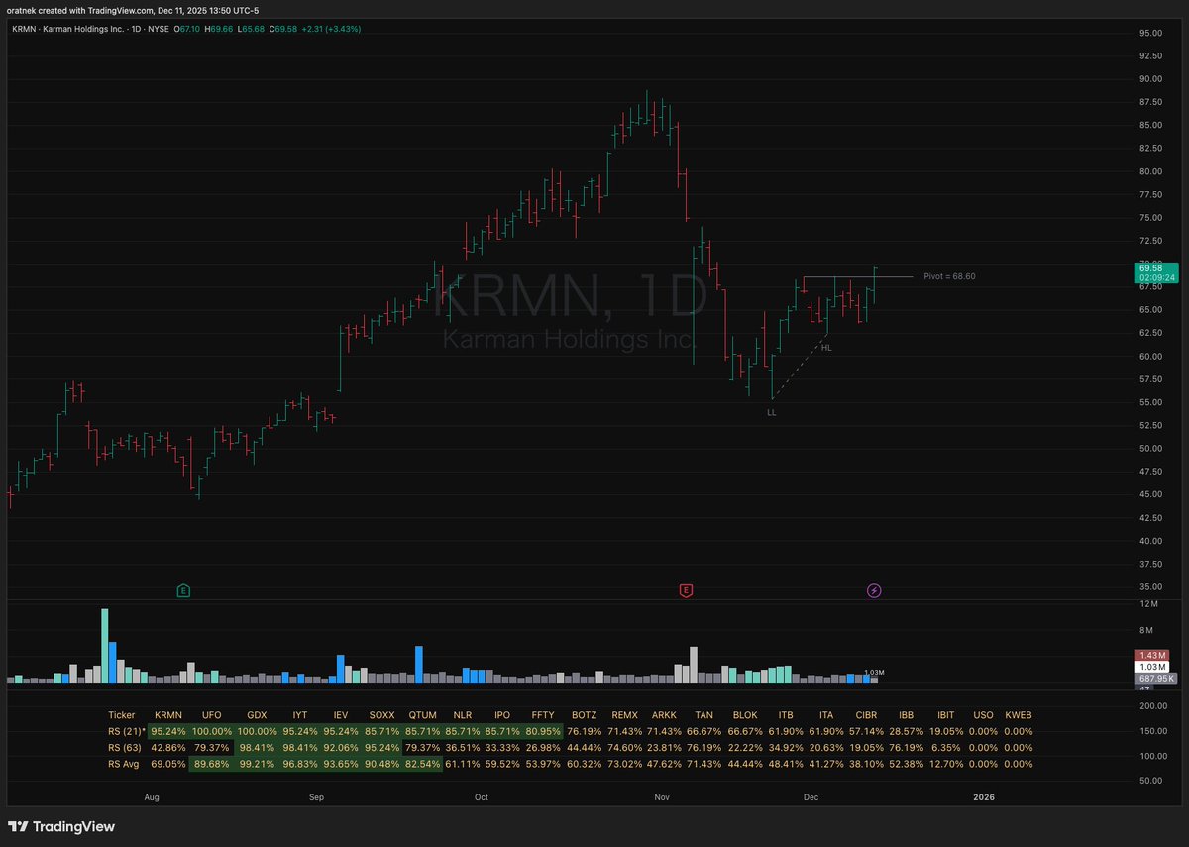Click the green 69.58 current price label
This screenshot has height=847, width=1189.
point(1151,268)
